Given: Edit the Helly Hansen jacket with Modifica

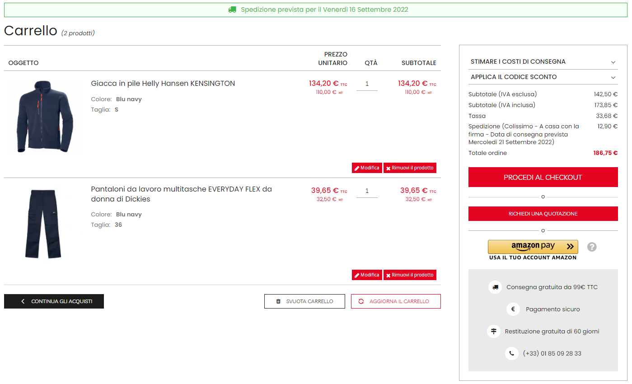Looking at the screenshot, I should coord(367,168).
